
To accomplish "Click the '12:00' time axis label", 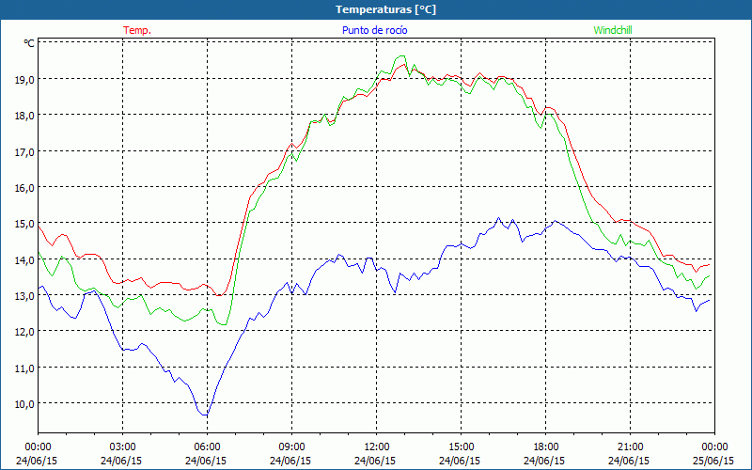I will (377, 447).
